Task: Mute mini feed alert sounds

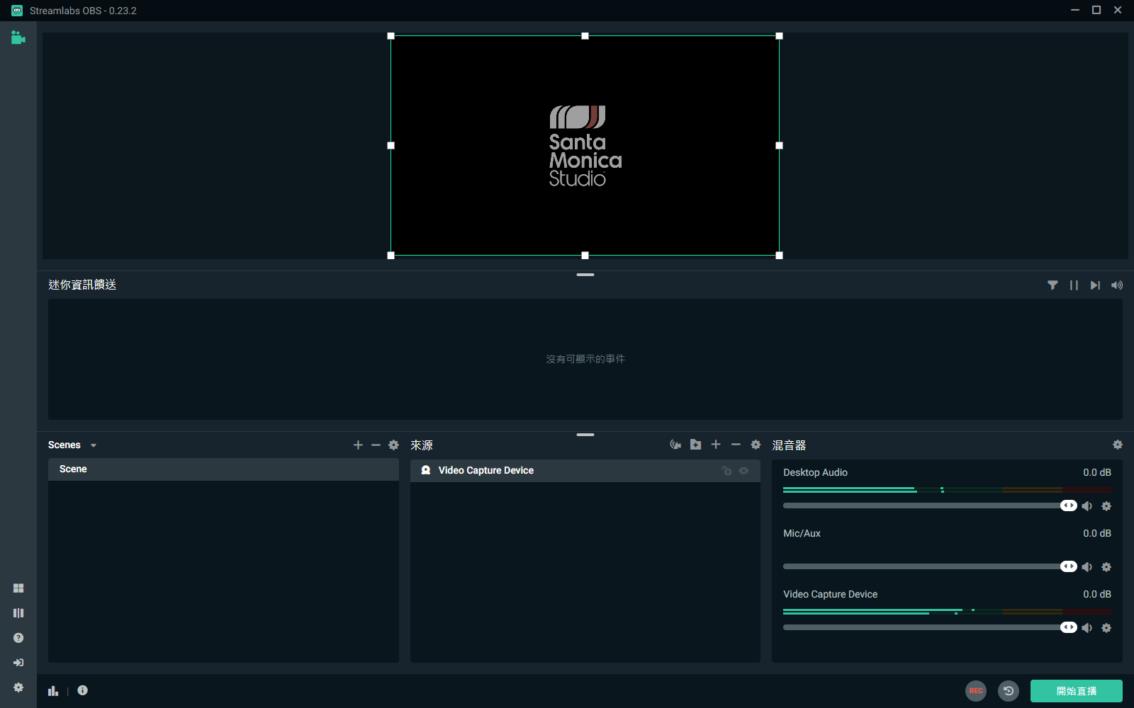Action: point(1117,285)
